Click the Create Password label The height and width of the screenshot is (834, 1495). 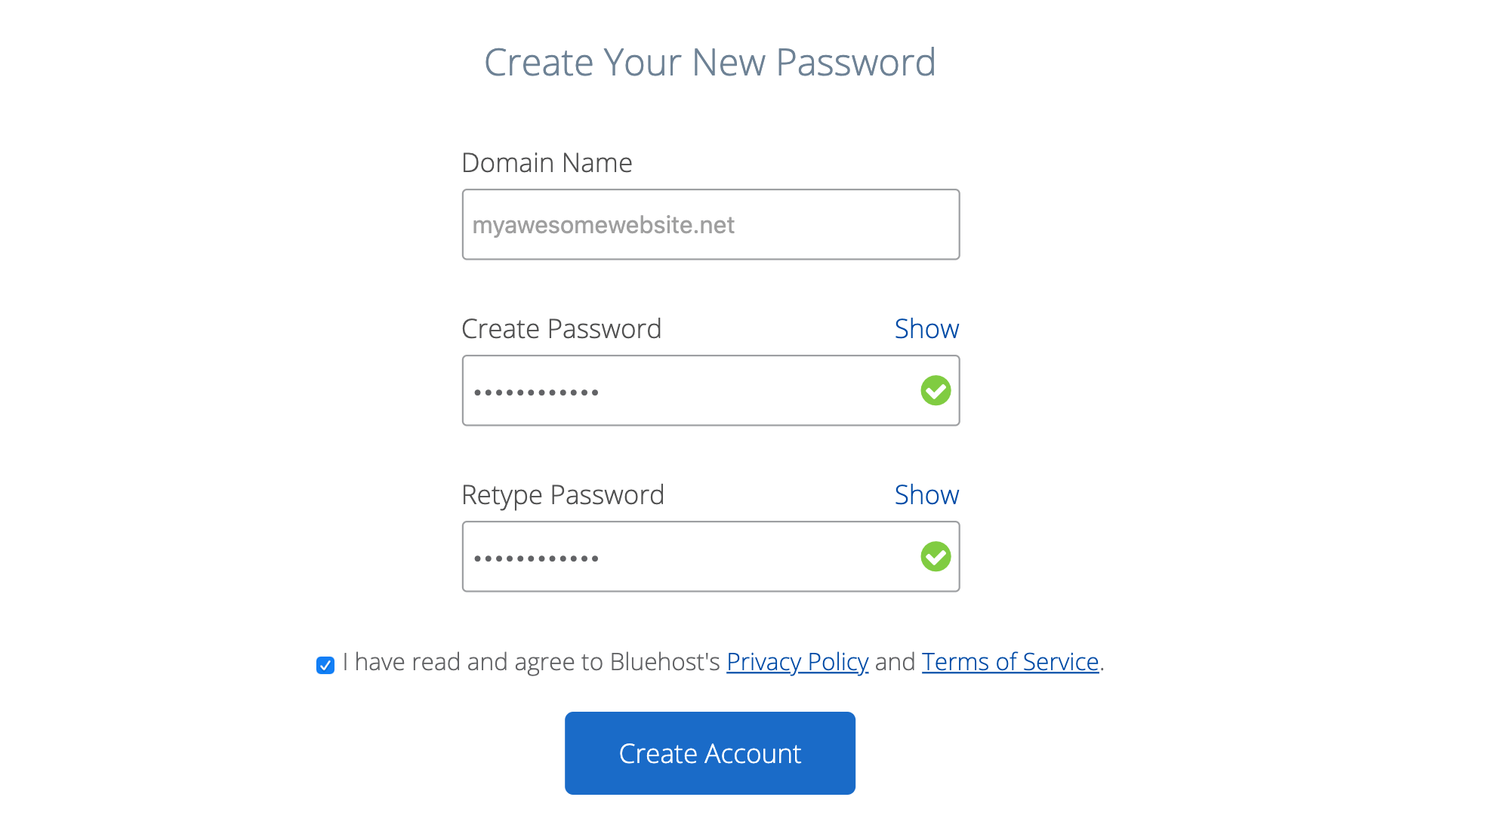coord(561,329)
